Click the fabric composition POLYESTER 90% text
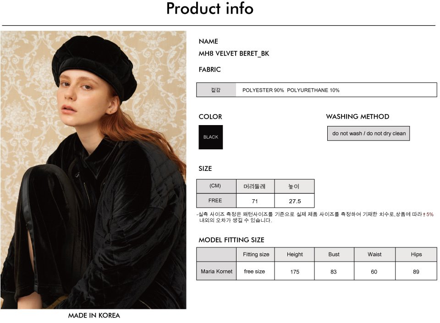The width and height of the screenshot is (440, 323). 263,90
